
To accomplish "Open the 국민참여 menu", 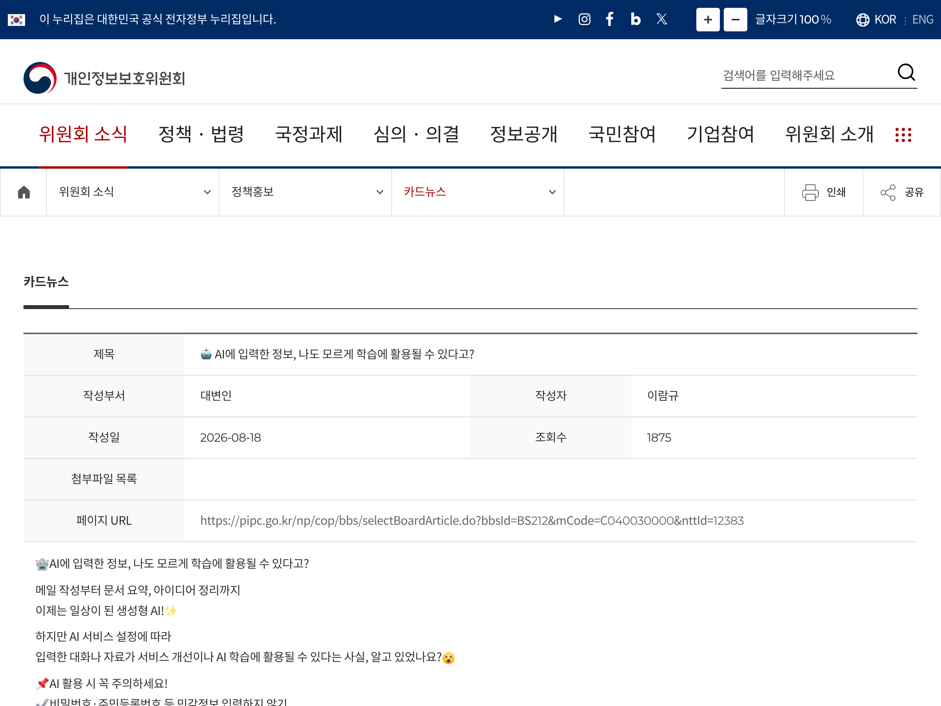I will pos(622,135).
